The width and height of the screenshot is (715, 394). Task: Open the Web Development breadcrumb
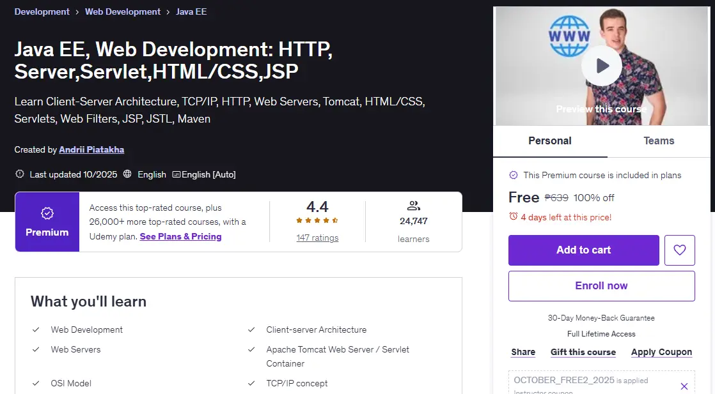[x=123, y=12]
